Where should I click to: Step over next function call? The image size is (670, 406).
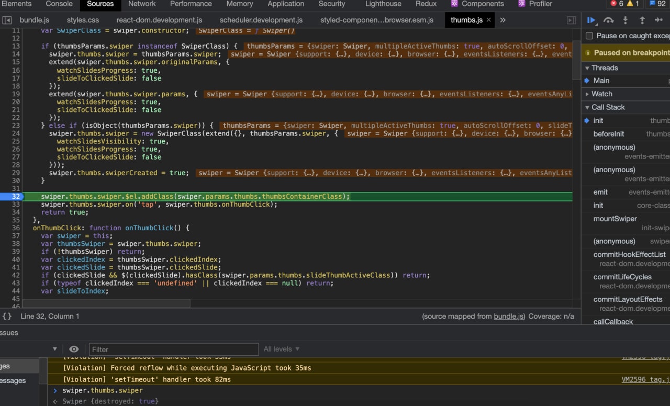(608, 20)
